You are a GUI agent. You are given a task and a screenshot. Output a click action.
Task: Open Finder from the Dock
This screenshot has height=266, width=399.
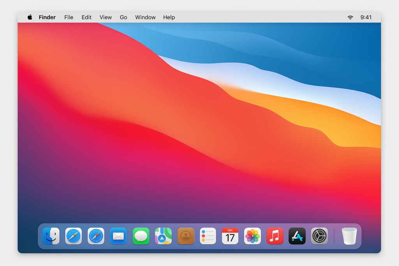pyautogui.click(x=51, y=236)
